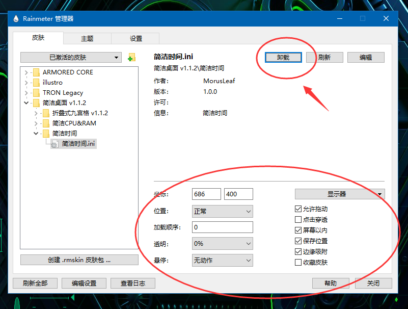The height and width of the screenshot is (309, 408).
Task: Click the ARMORED CORE folder icon
Action: click(x=37, y=72)
